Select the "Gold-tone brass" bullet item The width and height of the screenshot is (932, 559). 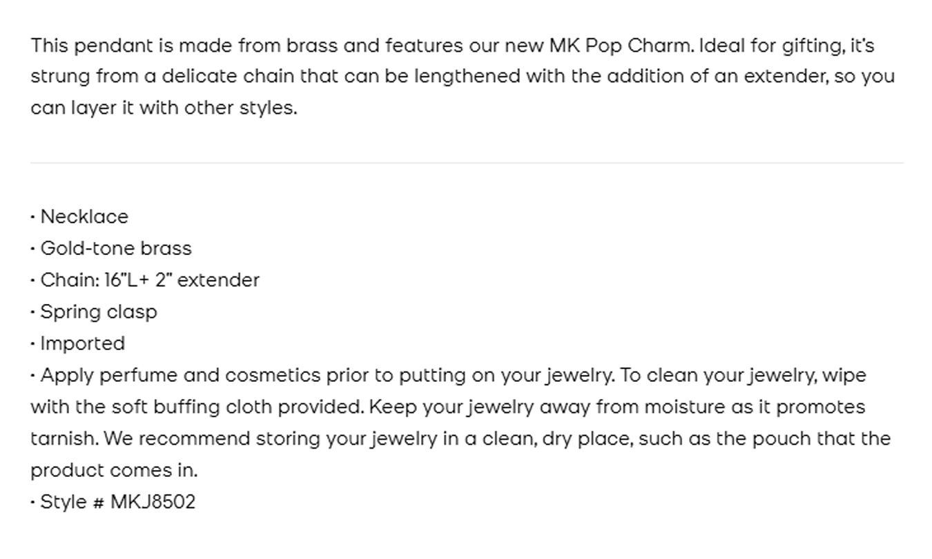pyautogui.click(x=116, y=248)
